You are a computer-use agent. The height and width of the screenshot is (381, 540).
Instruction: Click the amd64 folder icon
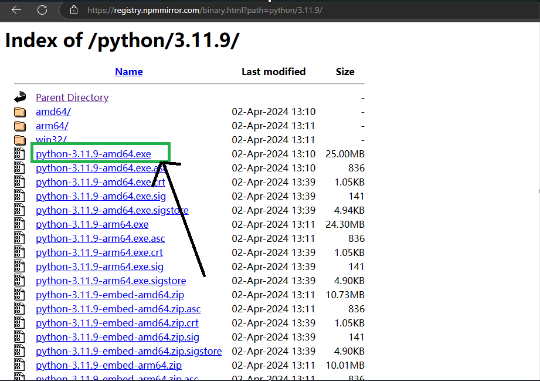click(21, 112)
